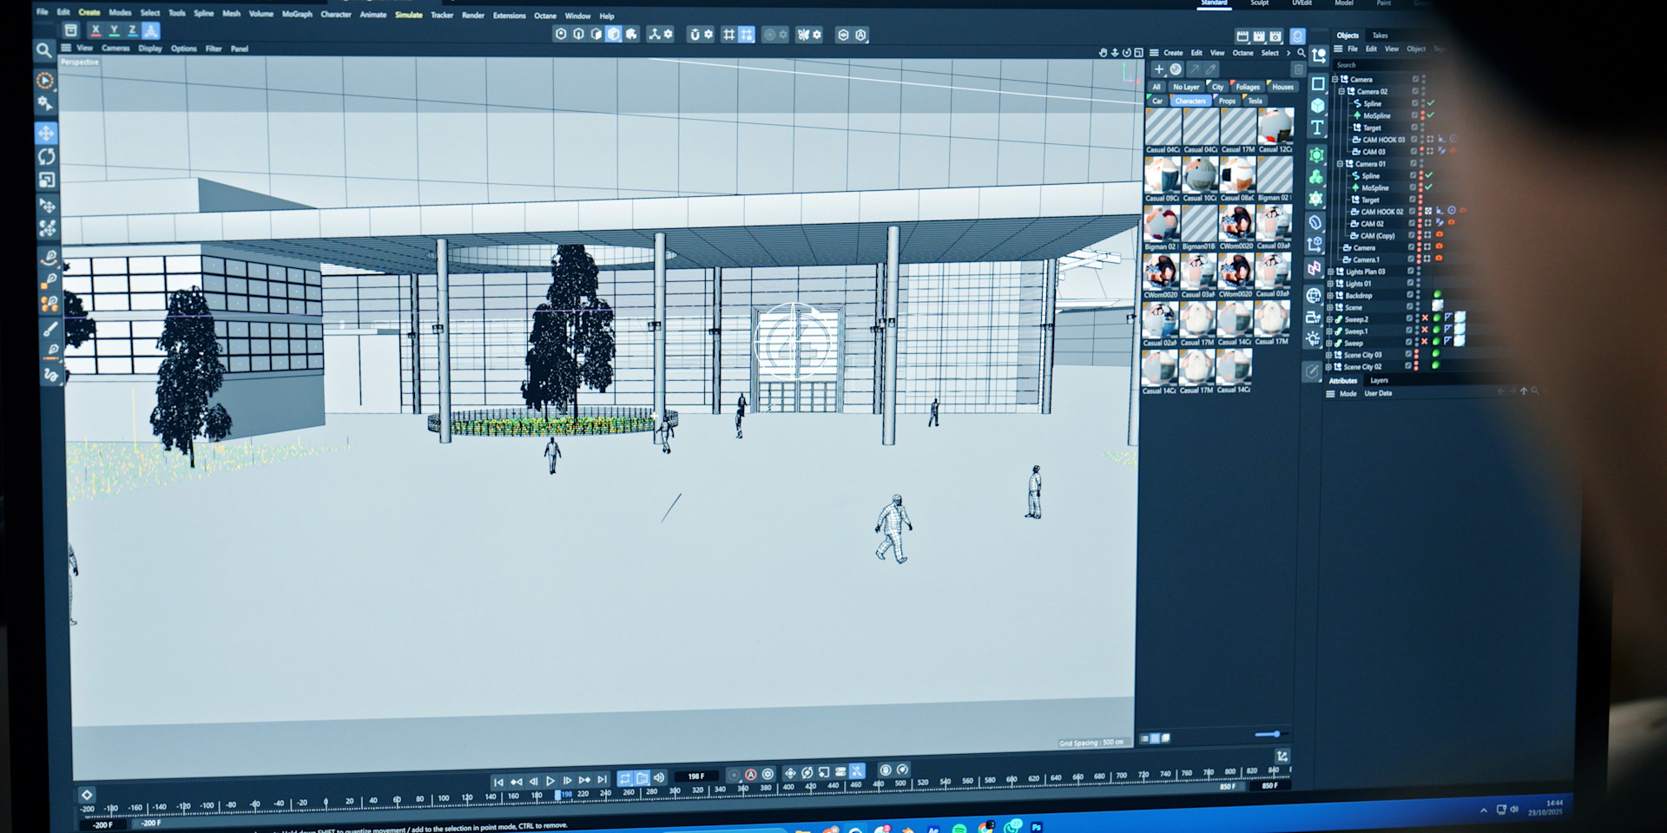Toggle the Y axis lock

[x=114, y=30]
